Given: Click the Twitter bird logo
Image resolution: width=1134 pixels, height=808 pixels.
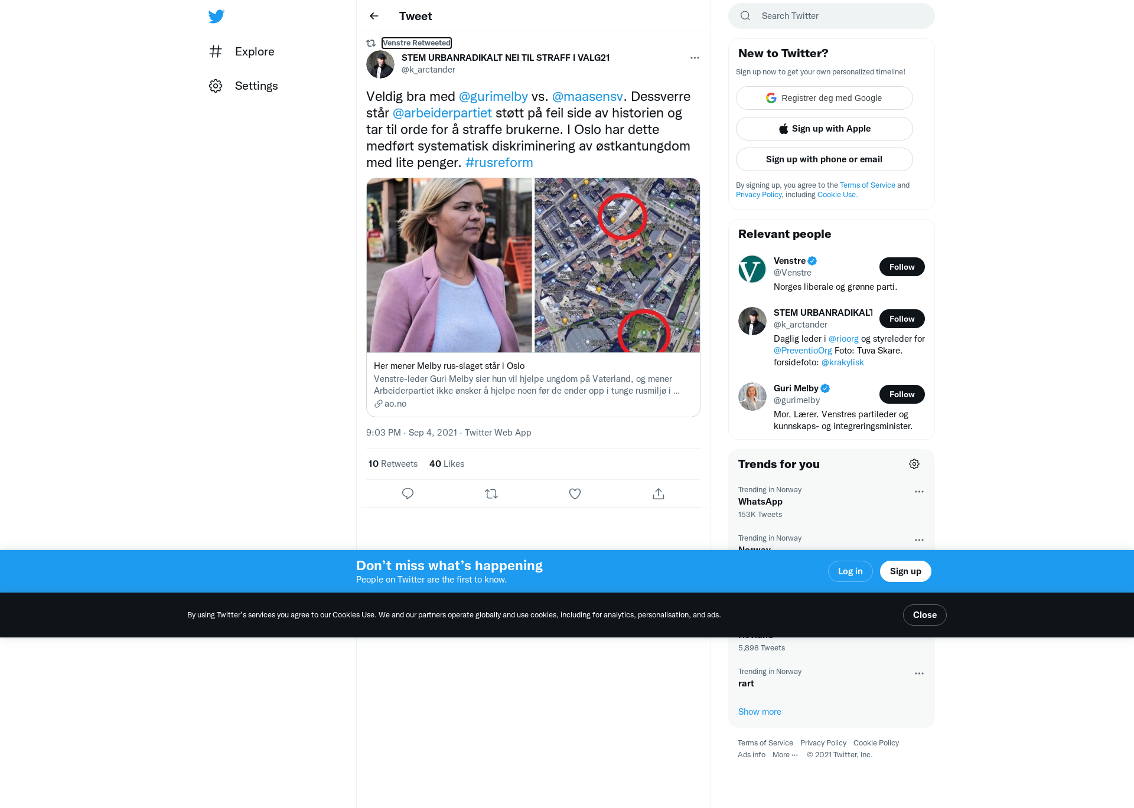Looking at the screenshot, I should [216, 17].
